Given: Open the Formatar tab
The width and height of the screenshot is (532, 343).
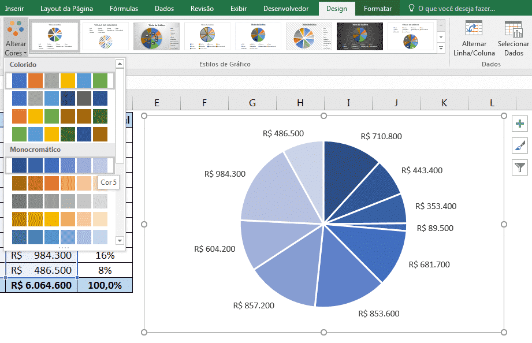Looking at the screenshot, I should [377, 9].
